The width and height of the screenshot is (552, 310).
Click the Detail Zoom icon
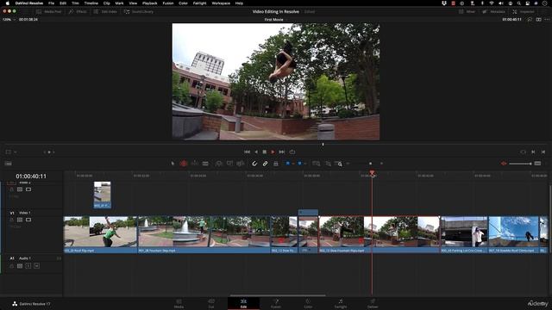click(328, 164)
